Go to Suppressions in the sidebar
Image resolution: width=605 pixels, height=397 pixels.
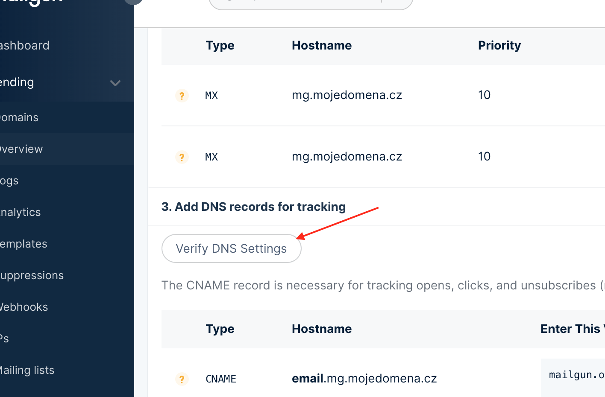tap(32, 275)
